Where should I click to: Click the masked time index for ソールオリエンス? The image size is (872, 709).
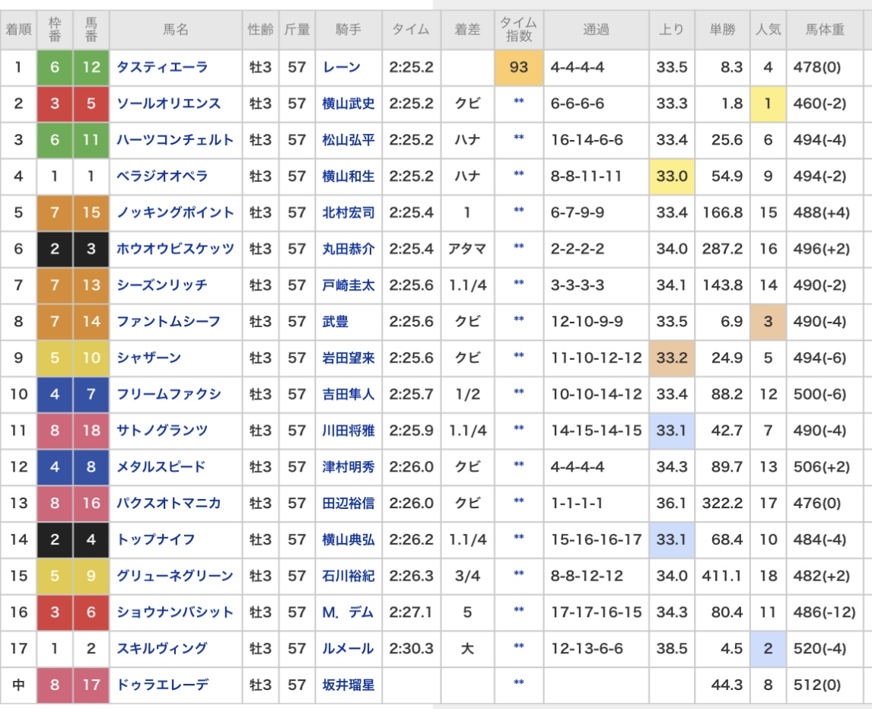pyautogui.click(x=519, y=101)
